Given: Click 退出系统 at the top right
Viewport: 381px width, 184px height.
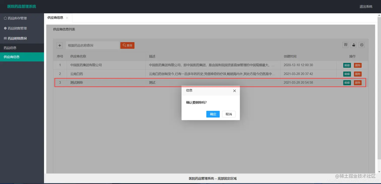Looking at the screenshot, I should click(x=366, y=7).
